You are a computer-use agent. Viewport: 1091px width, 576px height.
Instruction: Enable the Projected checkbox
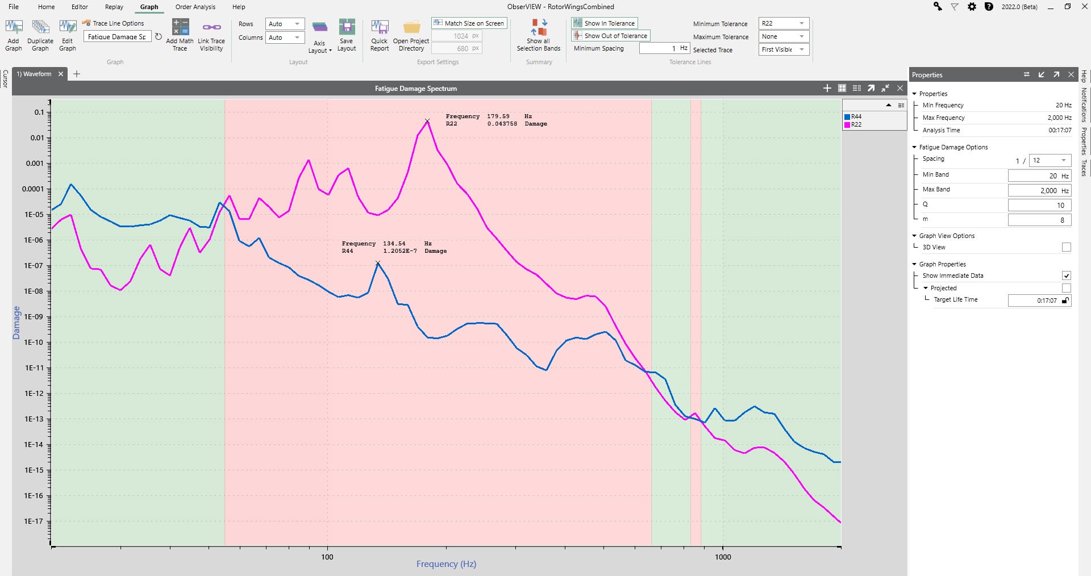(1067, 288)
